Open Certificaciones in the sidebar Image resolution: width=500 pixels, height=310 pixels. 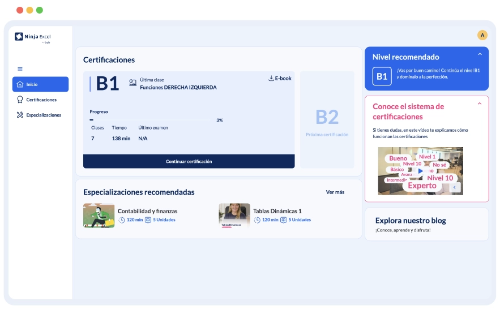pyautogui.click(x=41, y=100)
